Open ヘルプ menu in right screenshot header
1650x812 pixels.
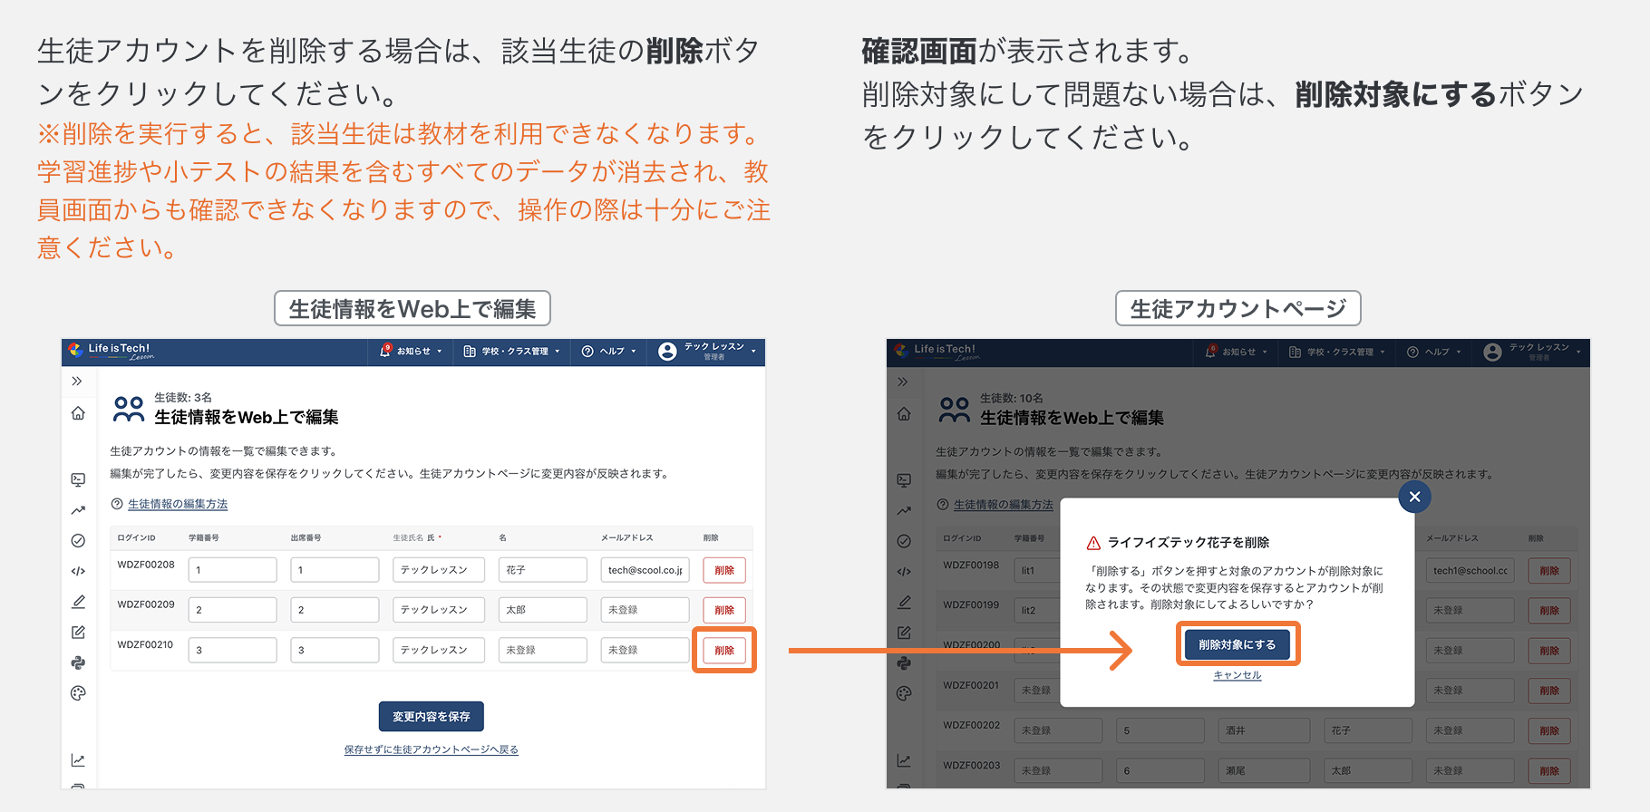coord(1435,353)
